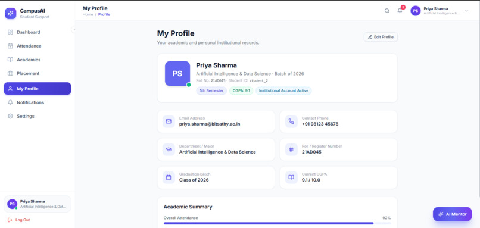The width and height of the screenshot is (480, 228).
Task: Click the envelope icon in Email Address card
Action: click(169, 121)
